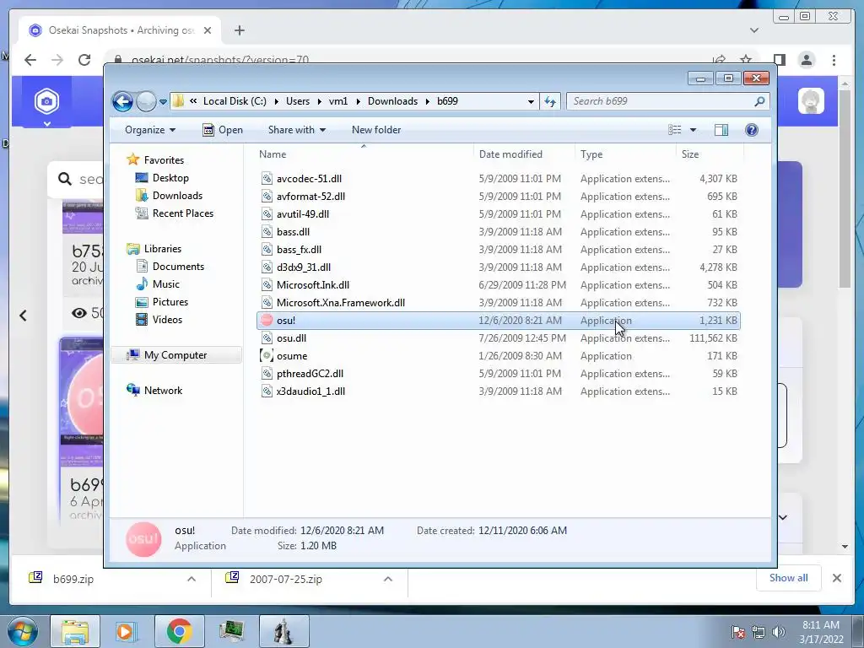The height and width of the screenshot is (648, 864).
Task: Select x3daudio1_1.dll file icon
Action: point(267,391)
